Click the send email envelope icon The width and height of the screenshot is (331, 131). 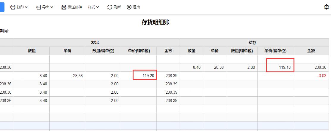[x=64, y=7]
